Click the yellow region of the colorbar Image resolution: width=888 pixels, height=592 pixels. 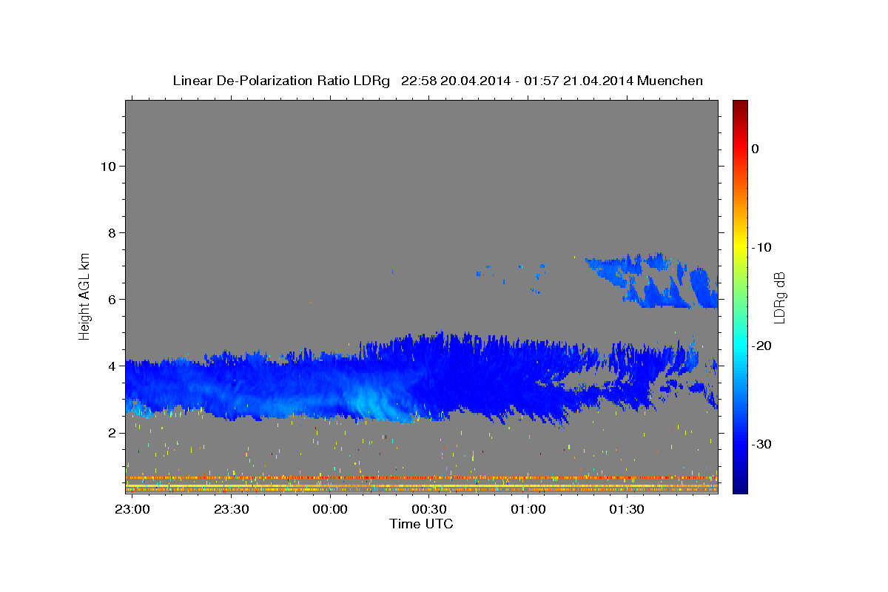pos(740,247)
